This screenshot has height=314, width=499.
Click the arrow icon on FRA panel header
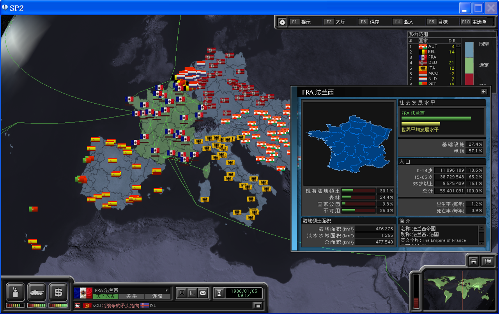click(484, 92)
